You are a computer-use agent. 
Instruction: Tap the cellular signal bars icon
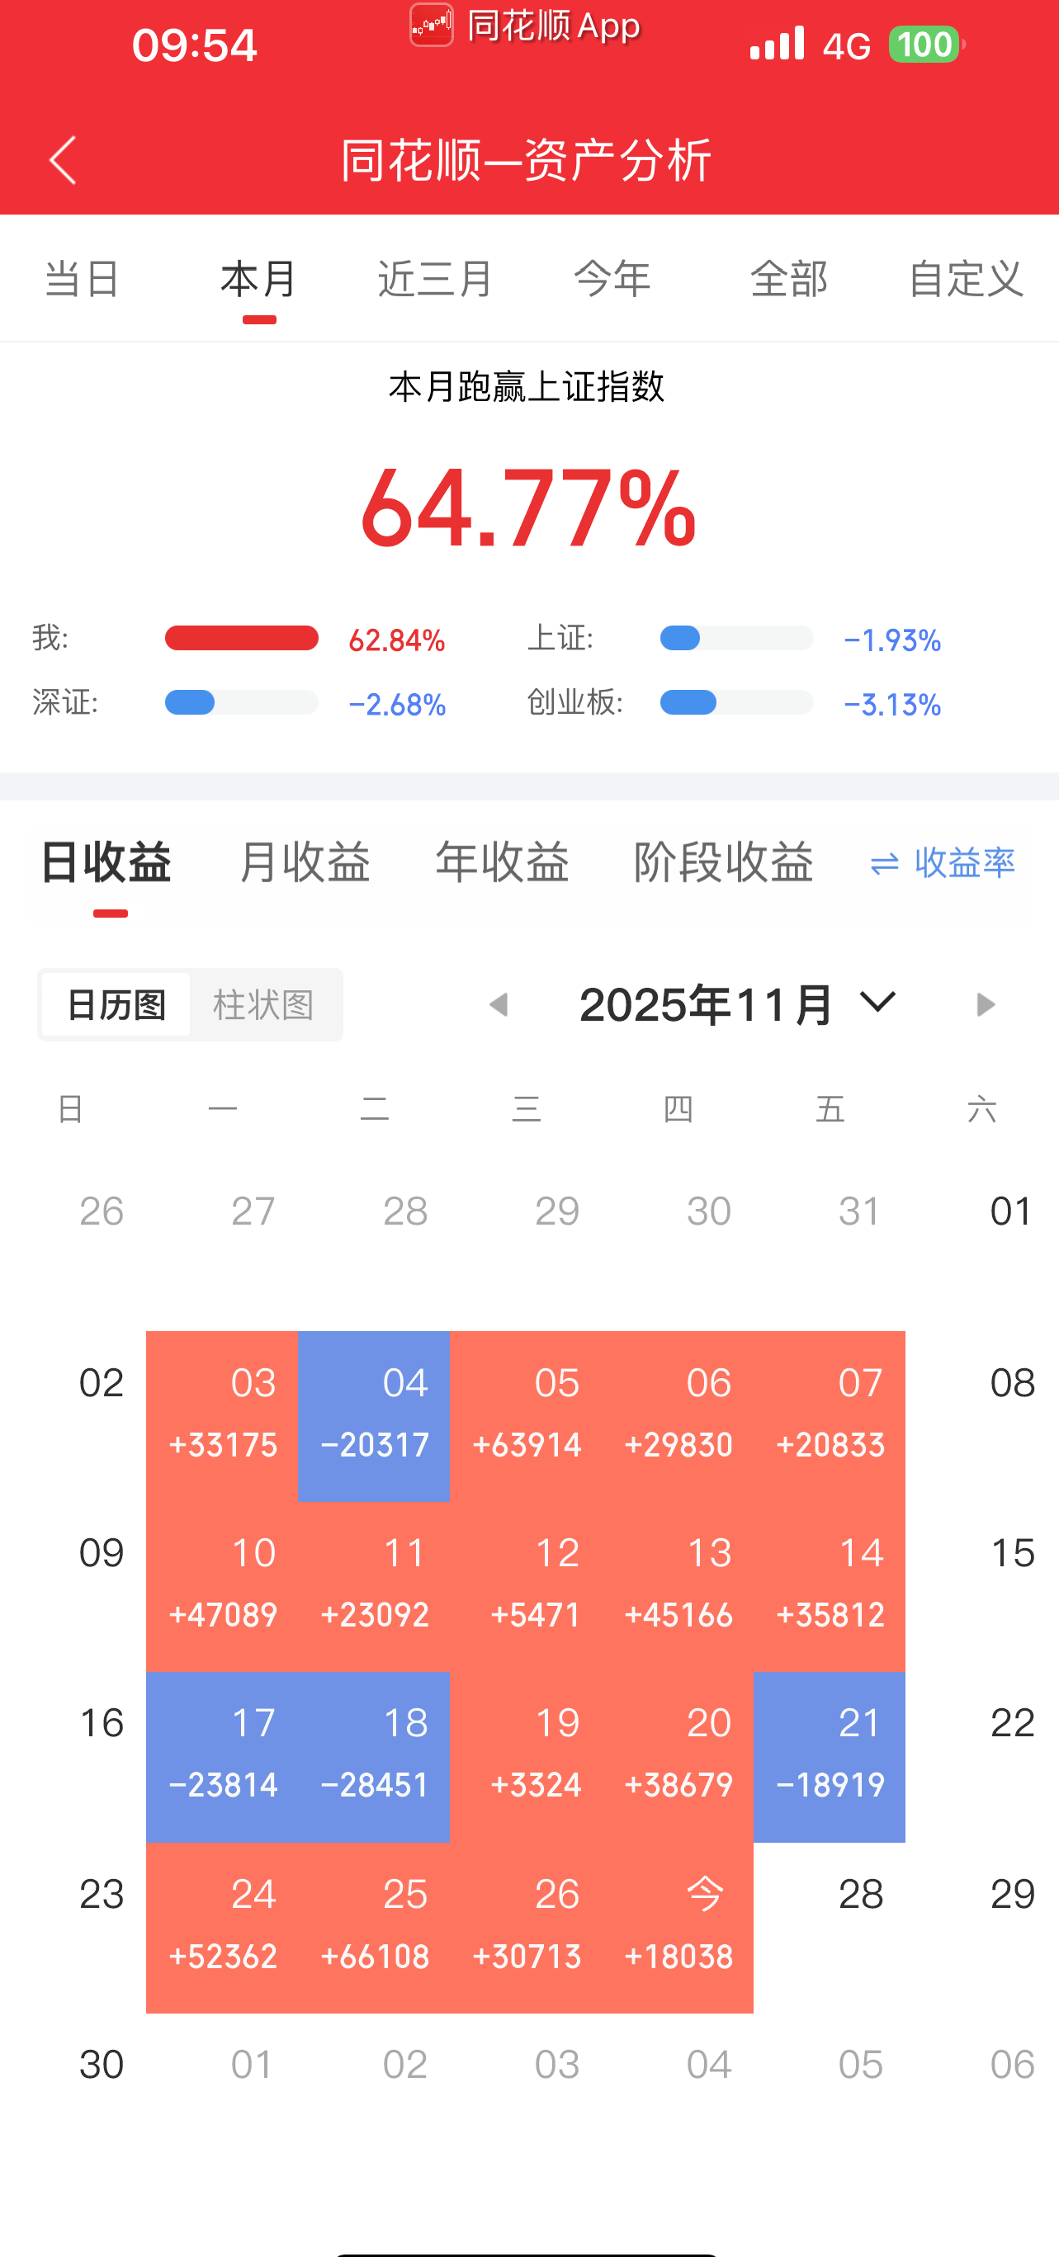777,43
